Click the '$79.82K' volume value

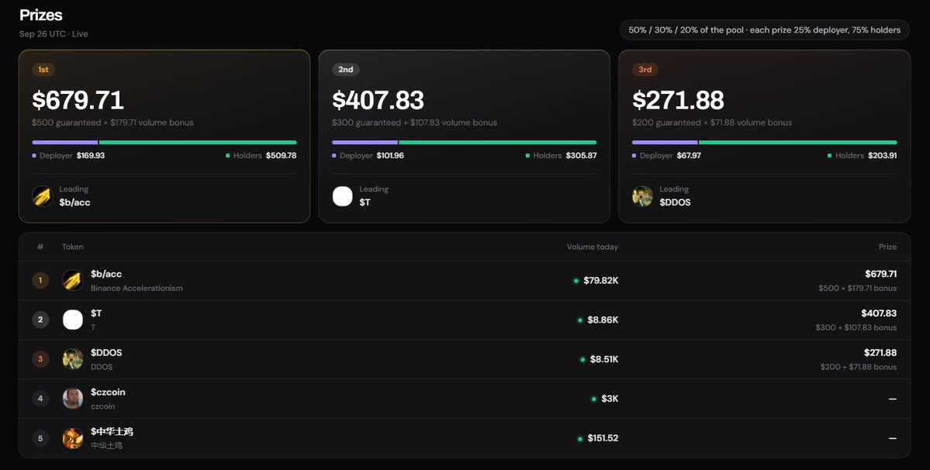[x=601, y=280]
